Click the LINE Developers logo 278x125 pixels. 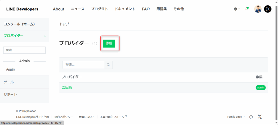point(22,9)
